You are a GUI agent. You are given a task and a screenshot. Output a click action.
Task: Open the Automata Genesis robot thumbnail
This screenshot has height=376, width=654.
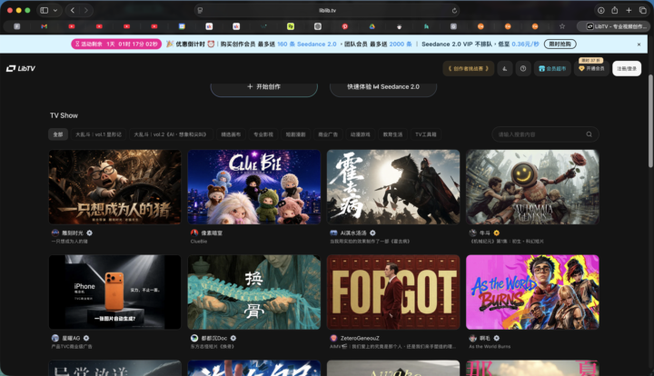pos(532,187)
